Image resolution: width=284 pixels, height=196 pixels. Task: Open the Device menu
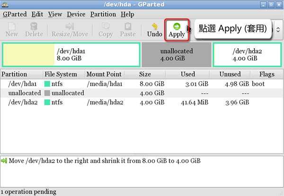76,14
